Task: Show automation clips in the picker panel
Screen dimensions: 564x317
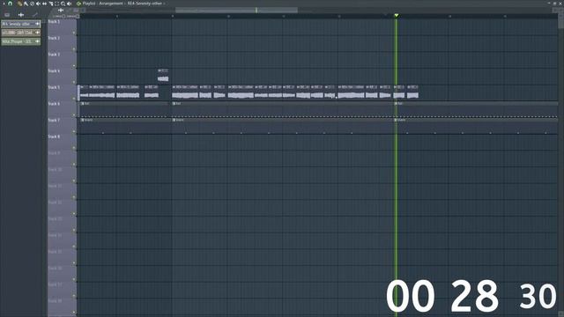Action: [x=35, y=15]
